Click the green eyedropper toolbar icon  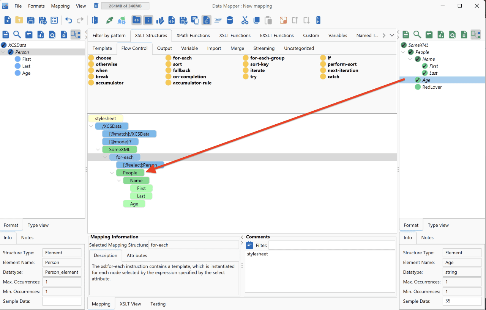[110, 20]
